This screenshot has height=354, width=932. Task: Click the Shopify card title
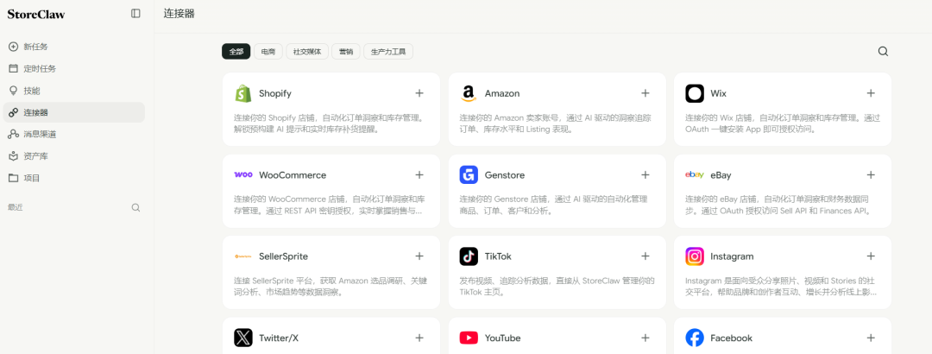coord(275,93)
